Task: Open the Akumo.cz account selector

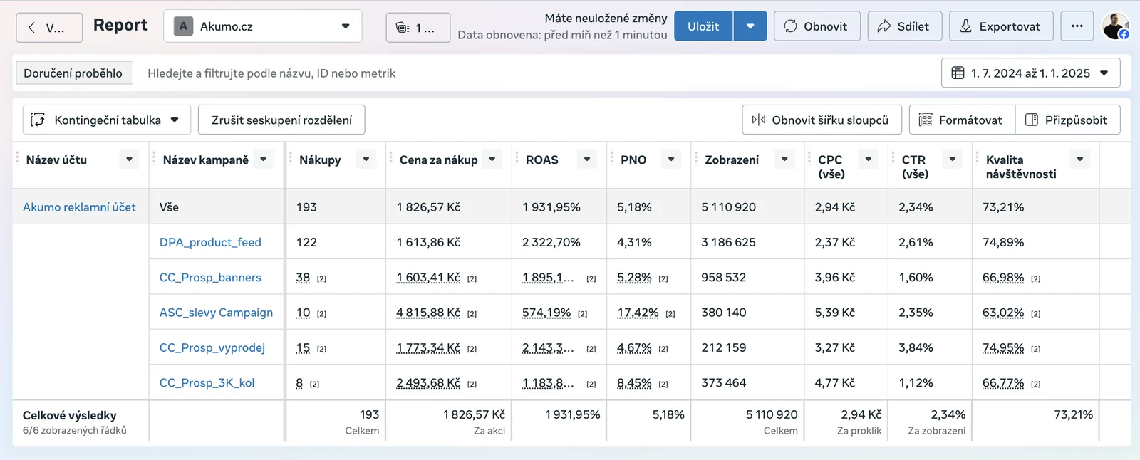Action: pyautogui.click(x=263, y=26)
